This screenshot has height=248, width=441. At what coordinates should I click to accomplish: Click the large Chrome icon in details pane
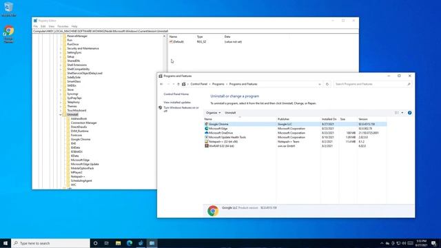click(213, 211)
